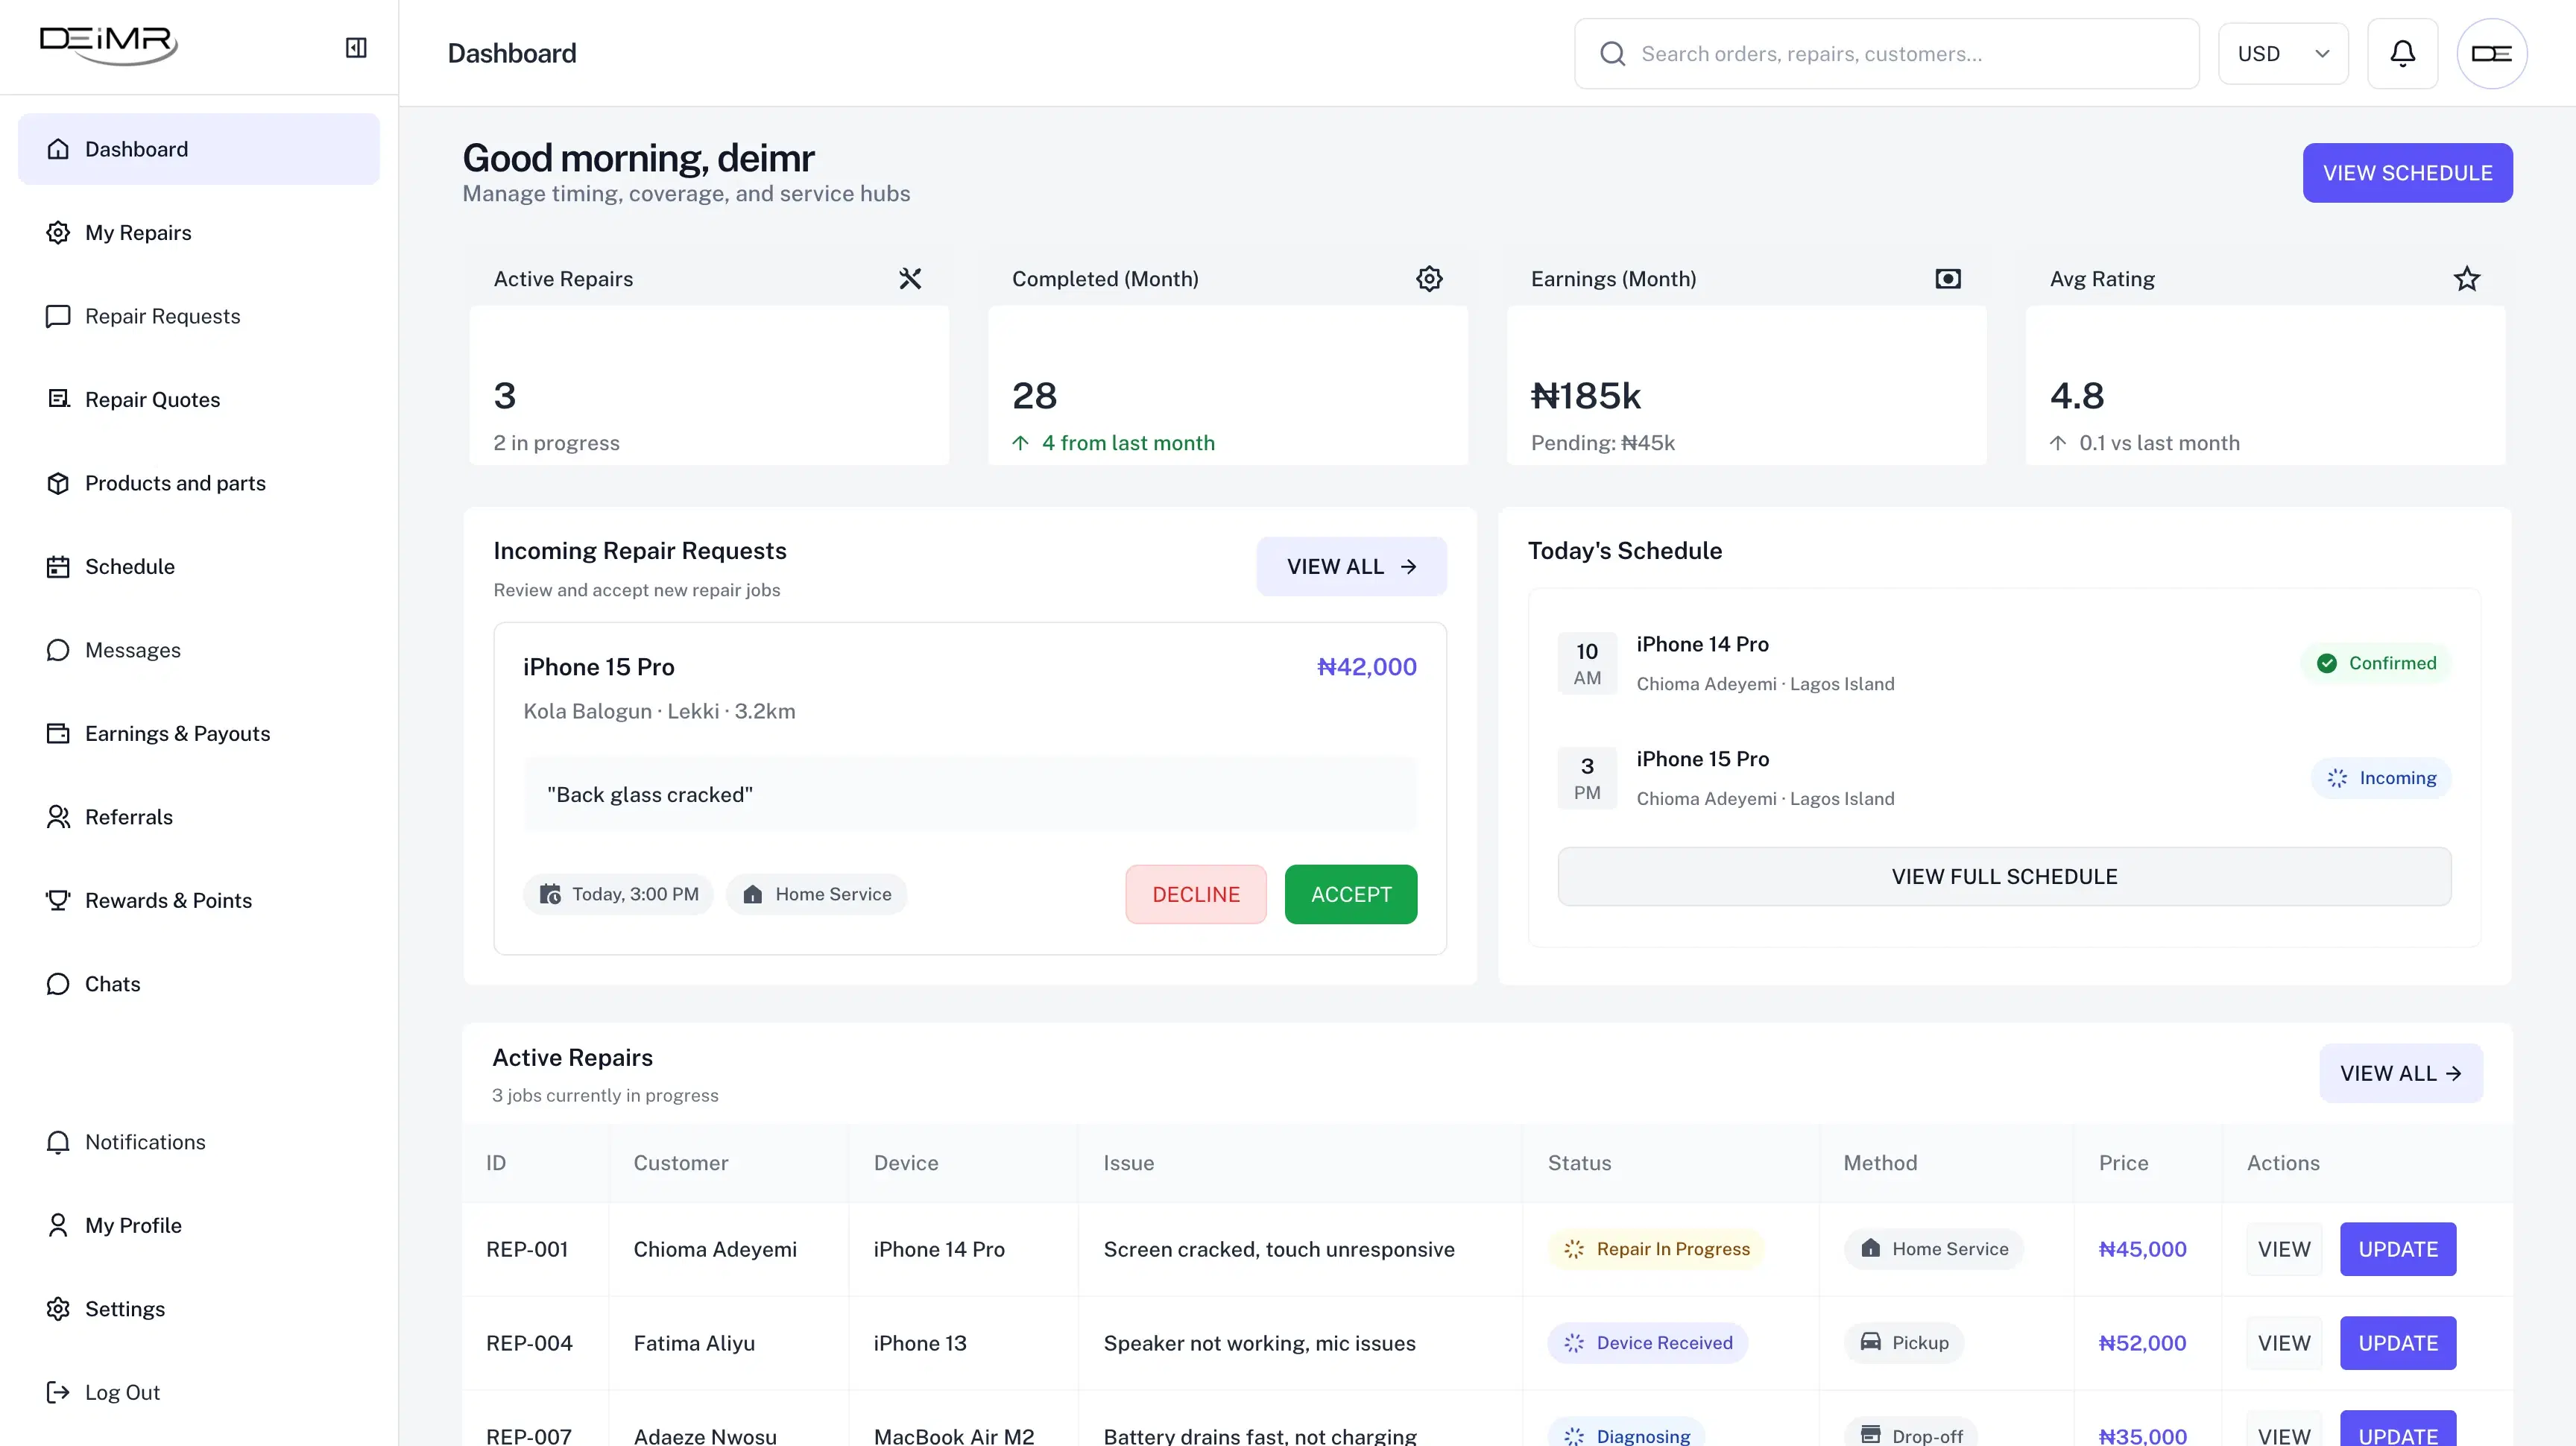The height and width of the screenshot is (1446, 2576).
Task: Open Notifications in sidebar
Action: (x=199, y=1142)
